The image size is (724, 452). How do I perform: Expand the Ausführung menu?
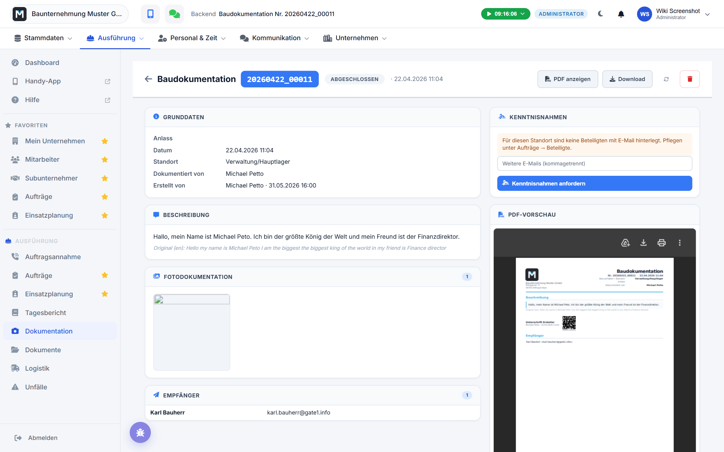(115, 38)
